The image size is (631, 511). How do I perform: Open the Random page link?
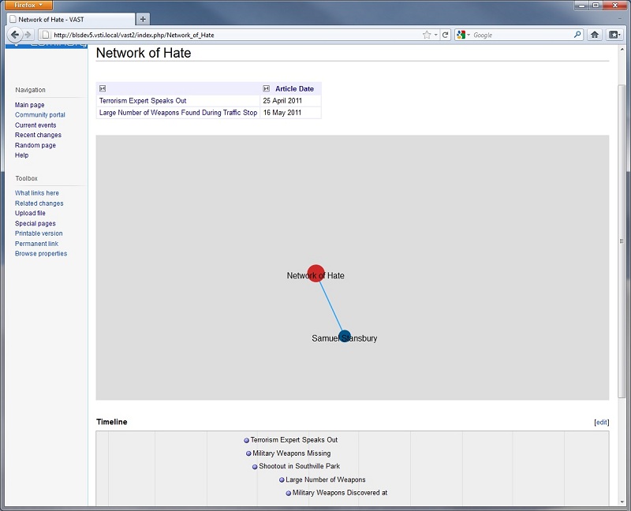35,145
